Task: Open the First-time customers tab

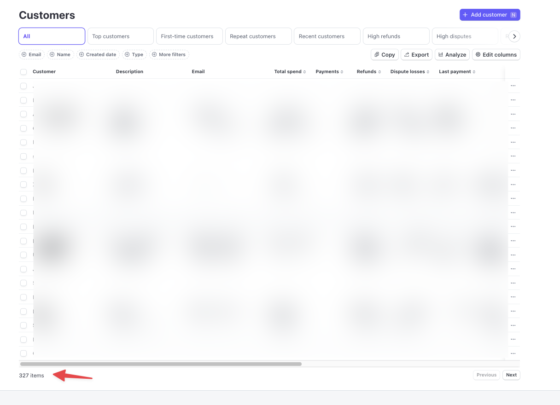Action: pos(189,36)
